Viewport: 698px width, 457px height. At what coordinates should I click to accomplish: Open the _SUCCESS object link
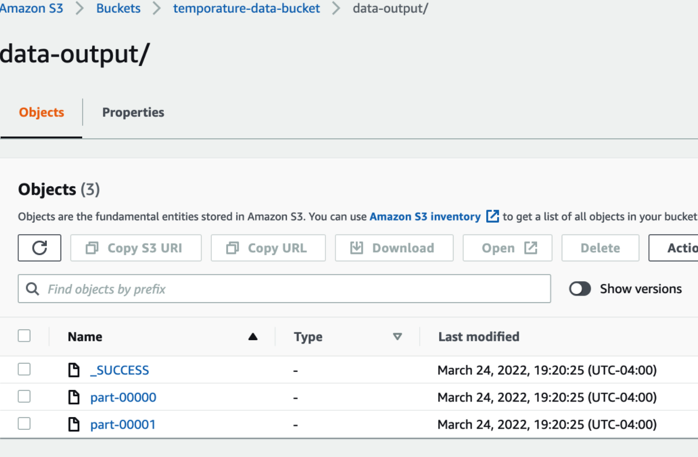(x=120, y=370)
